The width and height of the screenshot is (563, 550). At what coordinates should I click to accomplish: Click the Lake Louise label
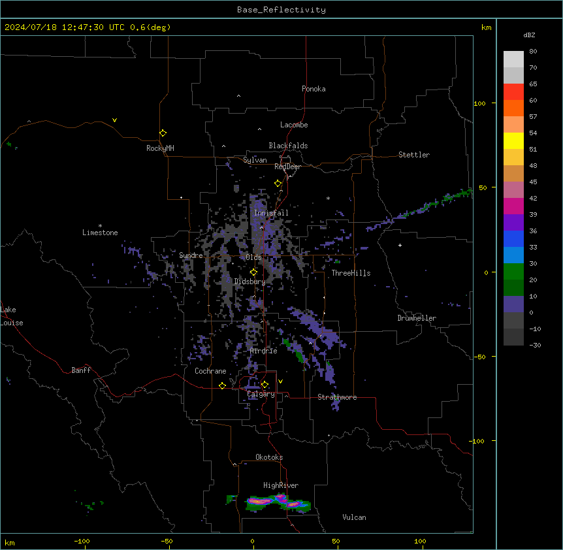(12, 316)
